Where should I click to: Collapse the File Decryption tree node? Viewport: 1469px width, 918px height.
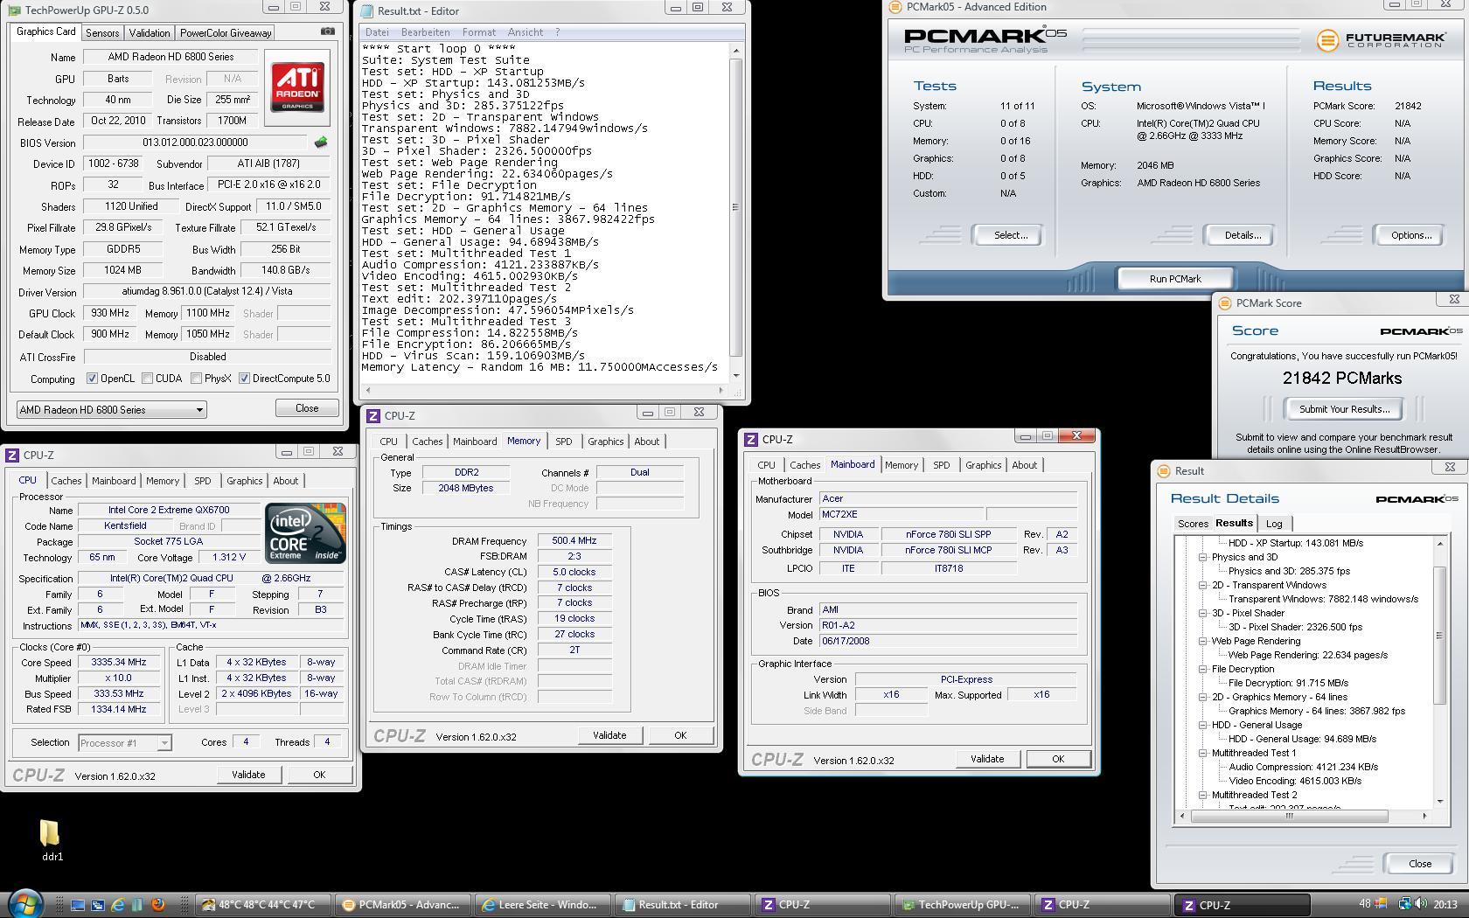click(1202, 669)
